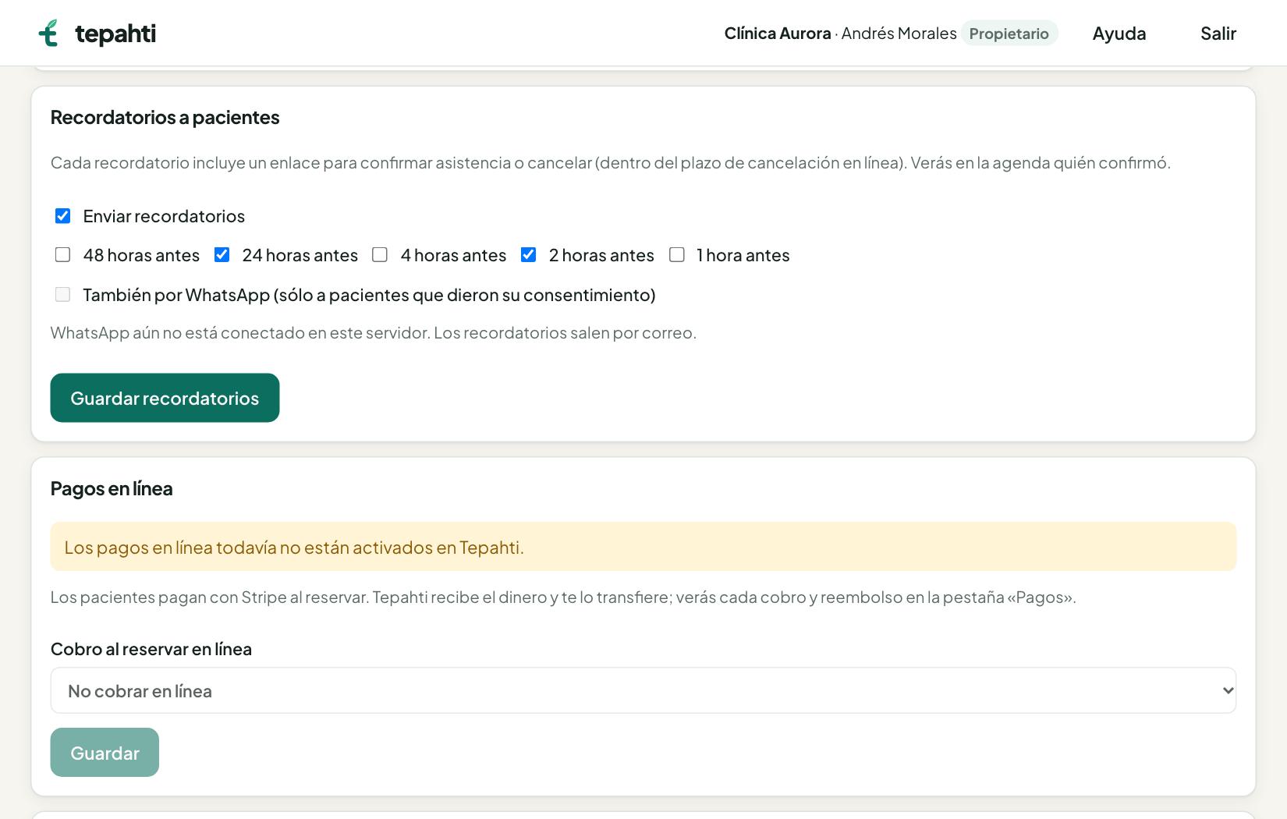Untick the 2 horas antes checkbox
The image size is (1287, 819).
(529, 255)
